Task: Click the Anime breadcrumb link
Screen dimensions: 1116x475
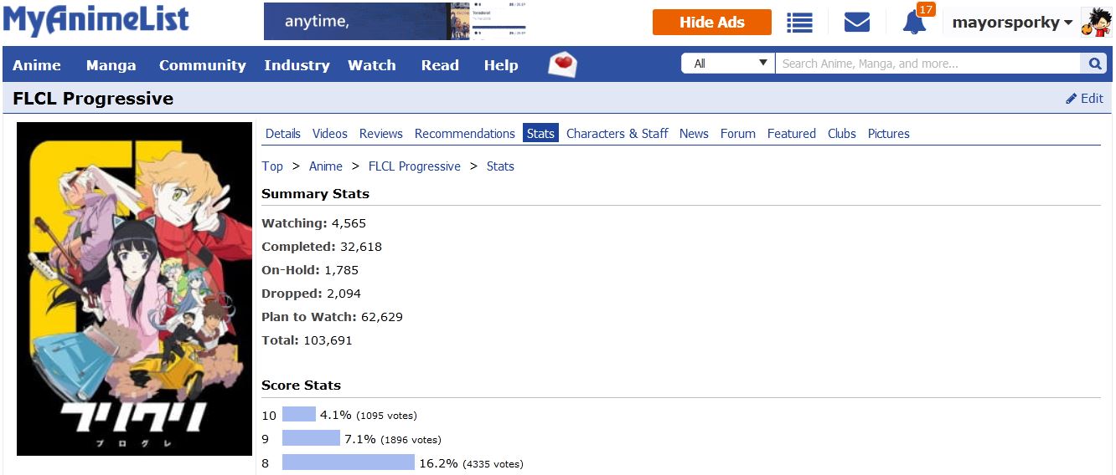Action: pyautogui.click(x=326, y=166)
